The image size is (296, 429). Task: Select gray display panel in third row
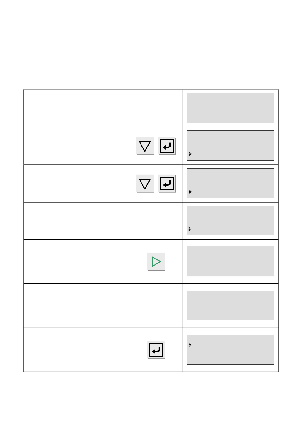point(230,183)
